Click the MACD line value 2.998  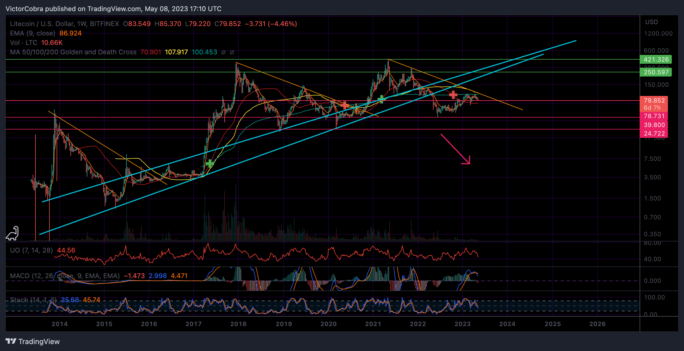click(x=158, y=276)
